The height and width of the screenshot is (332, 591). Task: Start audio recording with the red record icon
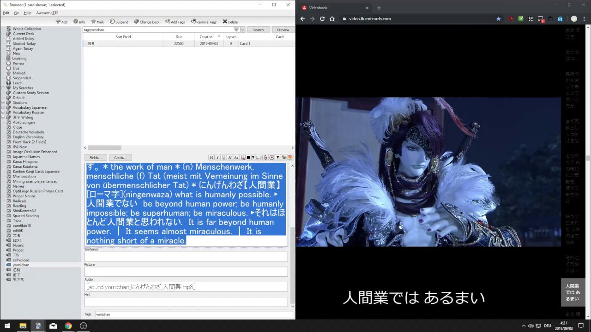pyautogui.click(x=272, y=157)
